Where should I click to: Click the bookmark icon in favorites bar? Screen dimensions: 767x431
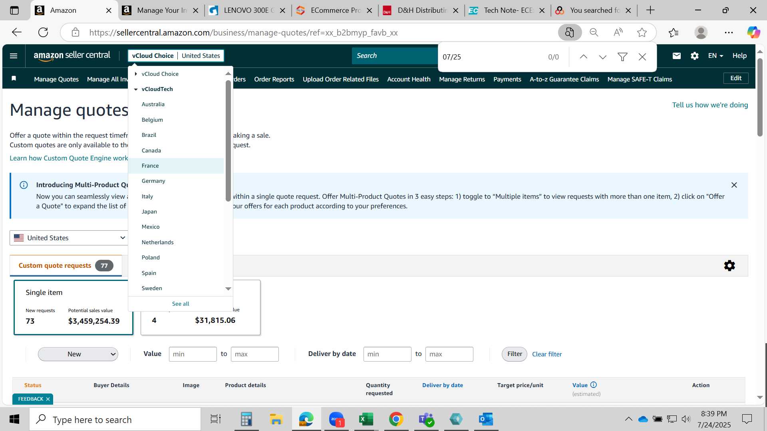pyautogui.click(x=14, y=79)
